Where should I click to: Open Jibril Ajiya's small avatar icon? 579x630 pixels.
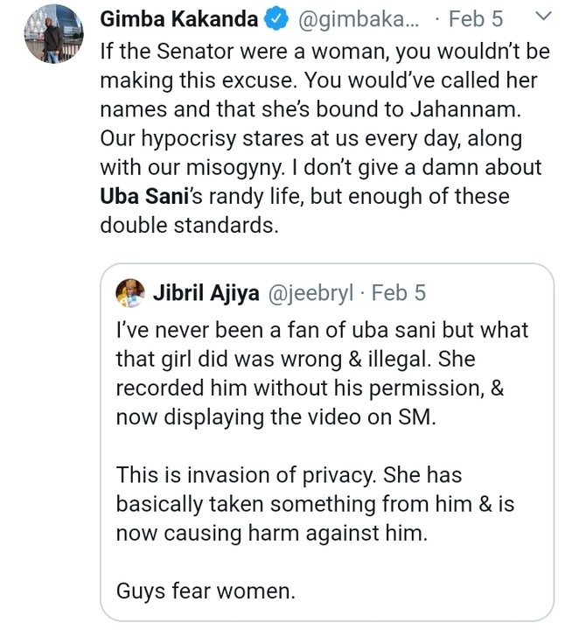pos(130,292)
